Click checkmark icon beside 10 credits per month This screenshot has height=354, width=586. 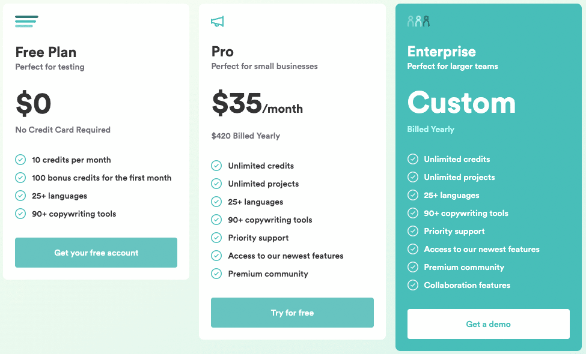pos(20,160)
